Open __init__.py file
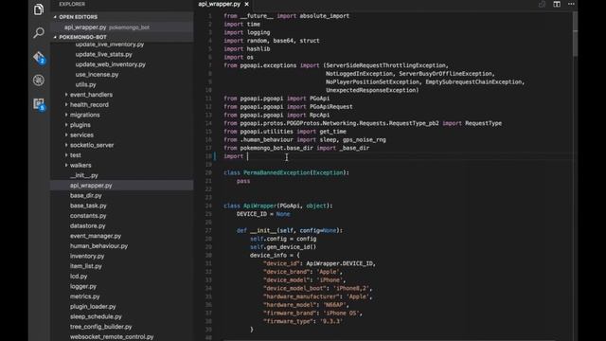The height and width of the screenshot is (341, 606). tap(84, 175)
